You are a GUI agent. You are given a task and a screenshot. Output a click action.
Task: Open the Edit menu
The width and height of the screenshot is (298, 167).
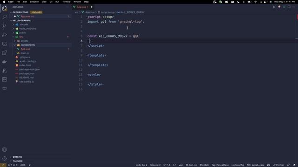25,2
